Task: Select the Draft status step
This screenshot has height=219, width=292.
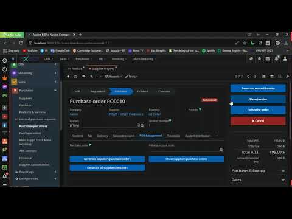Action: [x=77, y=91]
